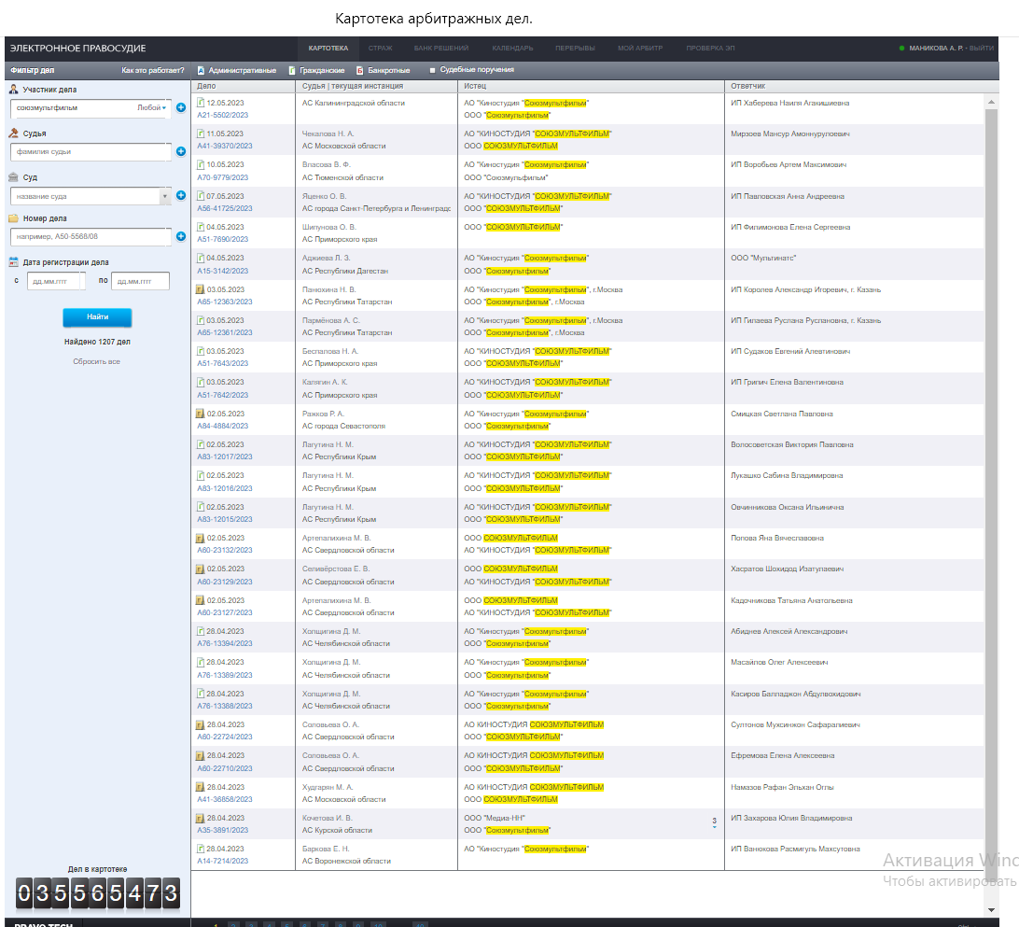Focus the judge surname input field
Image resolution: width=1019 pixels, height=927 pixels.
point(91,151)
